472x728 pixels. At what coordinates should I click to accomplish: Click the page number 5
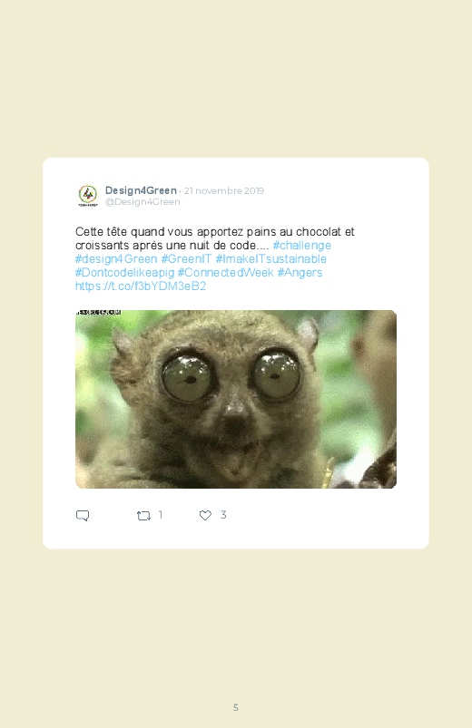coord(236,707)
